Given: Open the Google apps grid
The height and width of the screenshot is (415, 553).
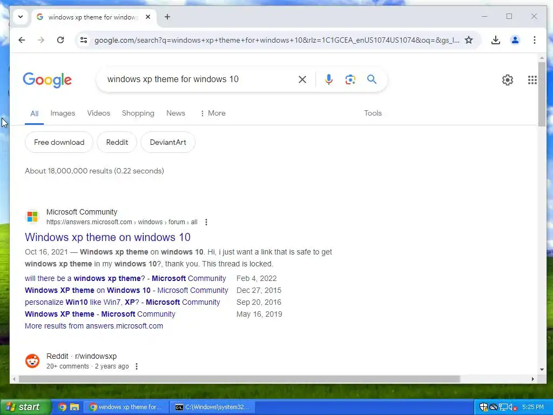Looking at the screenshot, I should click(532, 80).
